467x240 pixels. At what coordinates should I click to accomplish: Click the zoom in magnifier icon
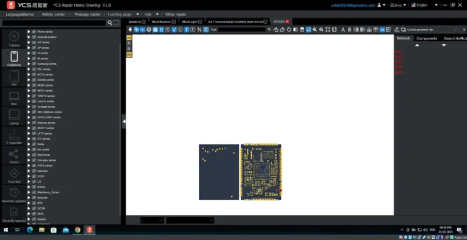[315, 30]
